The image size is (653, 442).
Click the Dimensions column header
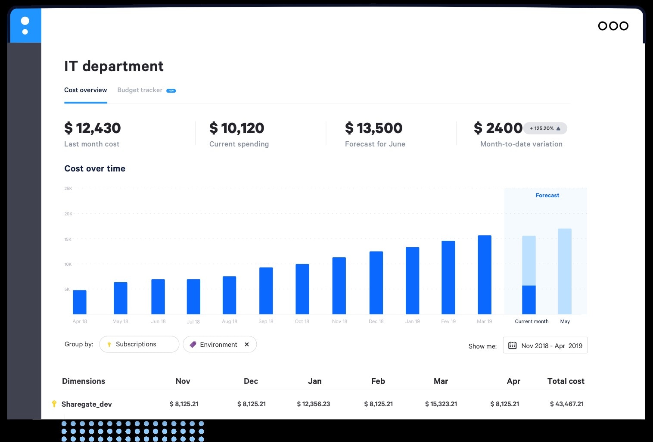[84, 381]
